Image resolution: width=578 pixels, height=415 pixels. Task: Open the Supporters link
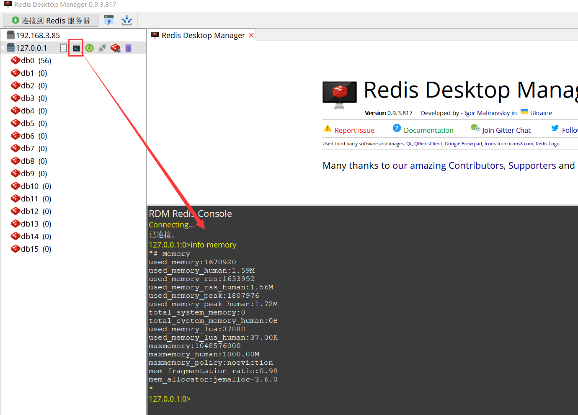point(532,166)
